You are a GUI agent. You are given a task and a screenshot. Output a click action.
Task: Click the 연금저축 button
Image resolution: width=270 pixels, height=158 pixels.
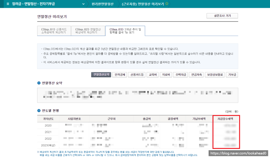pos(196,75)
